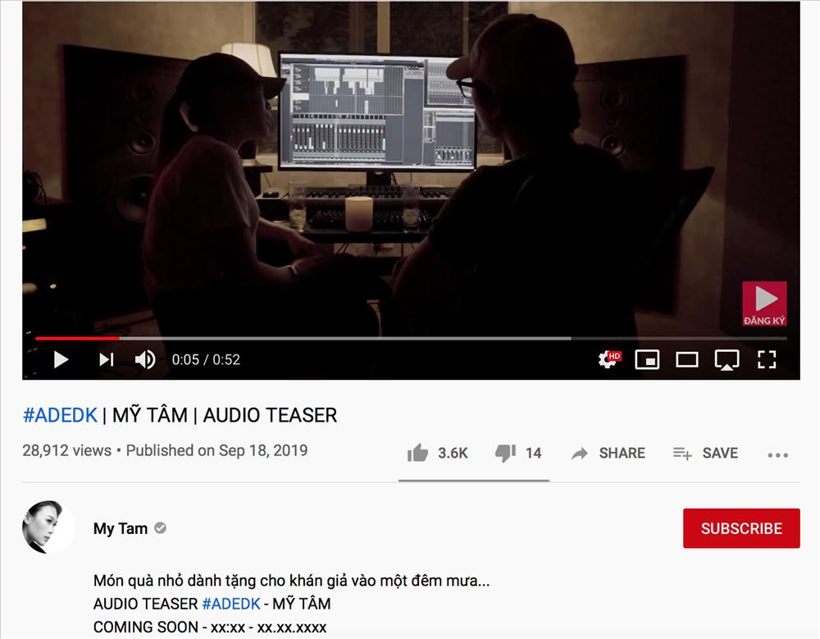Share the video via SHARE button
Image resolution: width=820 pixels, height=639 pixels.
click(608, 453)
